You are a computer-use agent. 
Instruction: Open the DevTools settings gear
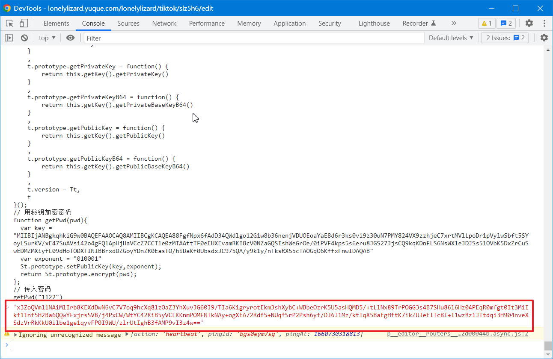tap(529, 23)
